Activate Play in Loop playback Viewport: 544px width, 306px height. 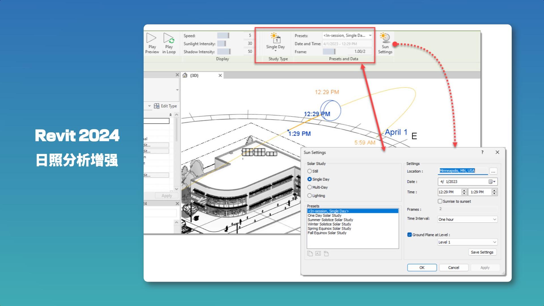[x=169, y=42]
